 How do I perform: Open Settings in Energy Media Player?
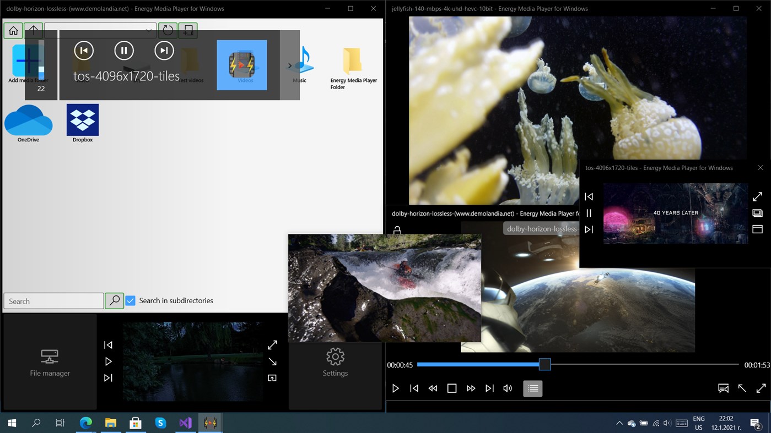(335, 361)
